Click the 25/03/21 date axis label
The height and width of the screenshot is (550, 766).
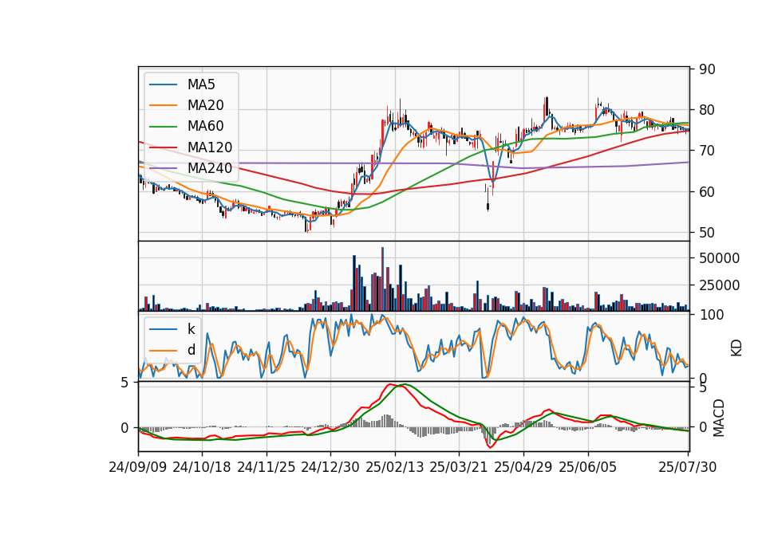point(459,467)
